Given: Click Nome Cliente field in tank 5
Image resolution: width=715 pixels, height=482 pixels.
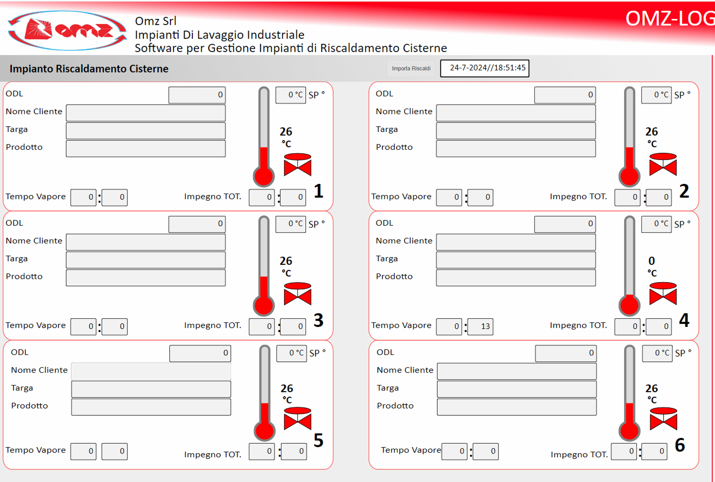Looking at the screenshot, I should pos(151,371).
